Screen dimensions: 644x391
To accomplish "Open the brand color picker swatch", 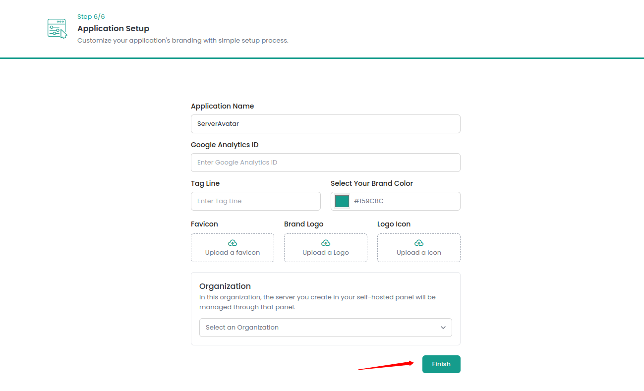I will [342, 201].
